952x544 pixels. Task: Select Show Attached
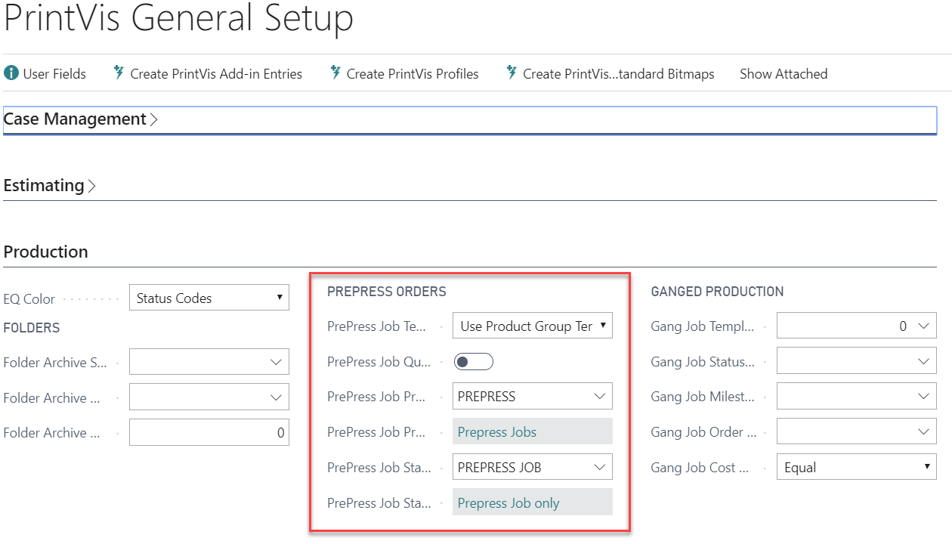coord(784,73)
